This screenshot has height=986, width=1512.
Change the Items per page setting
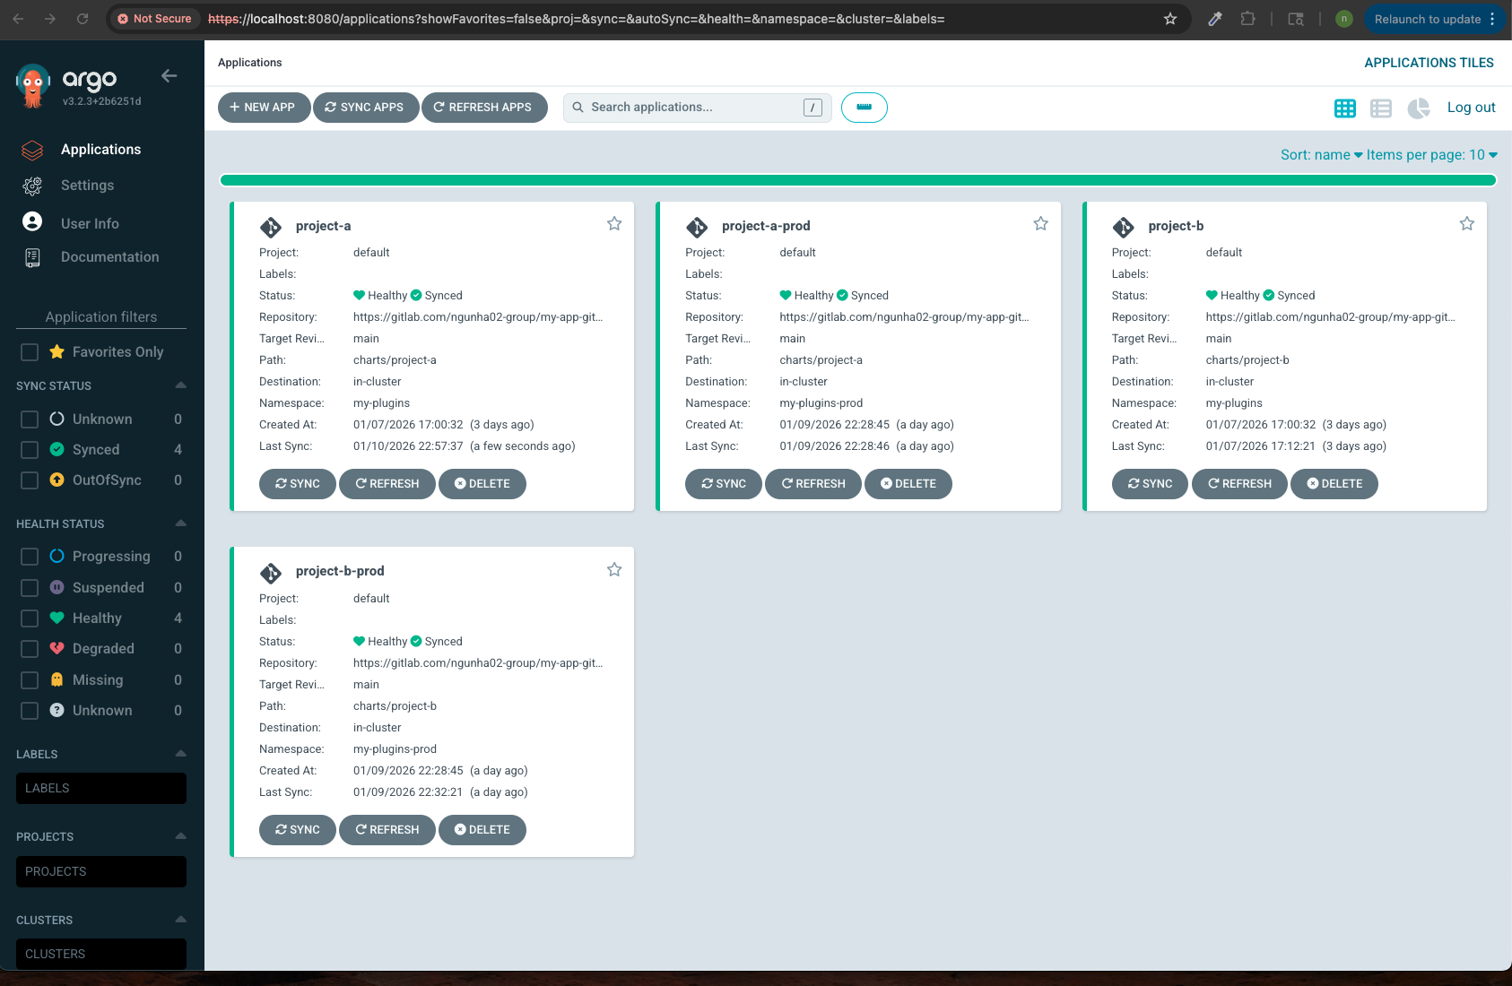coord(1431,155)
